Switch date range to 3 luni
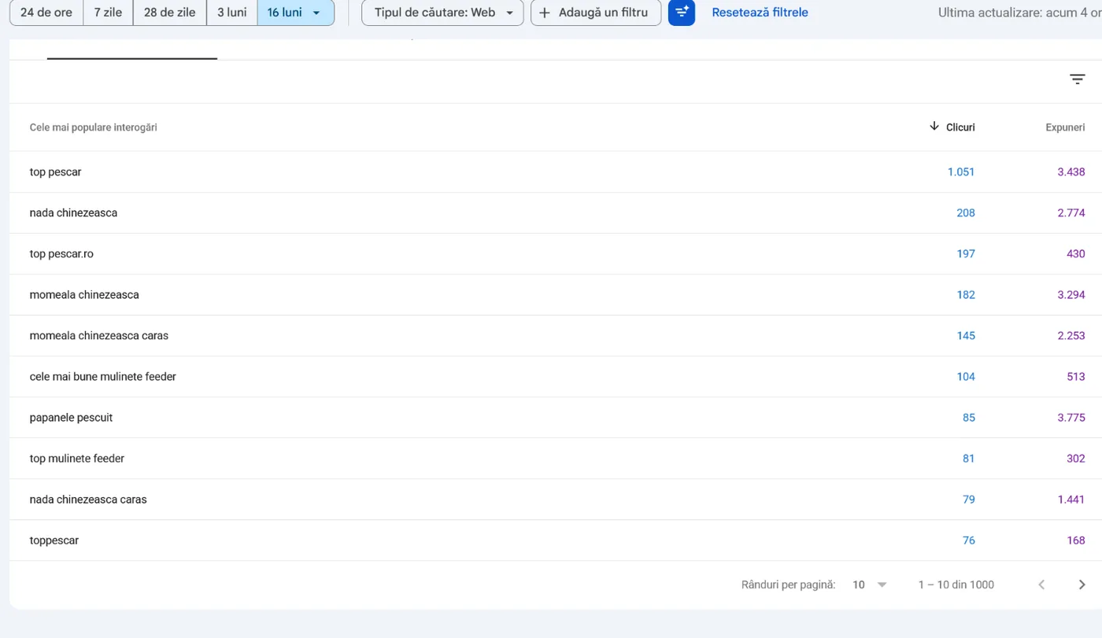 (231, 13)
